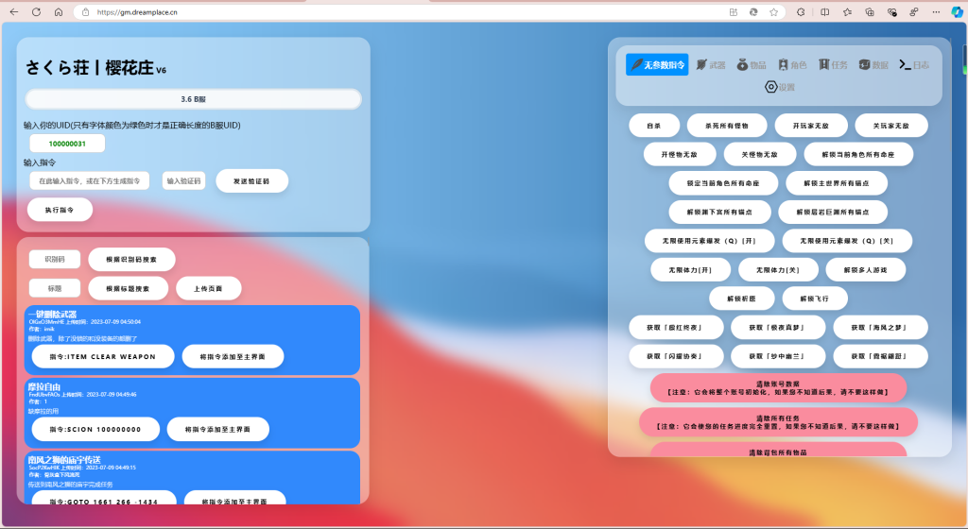Viewport: 968px width, 529px height.
Task: Turn off player invincibility 关玩家无敌
Action: 890,125
